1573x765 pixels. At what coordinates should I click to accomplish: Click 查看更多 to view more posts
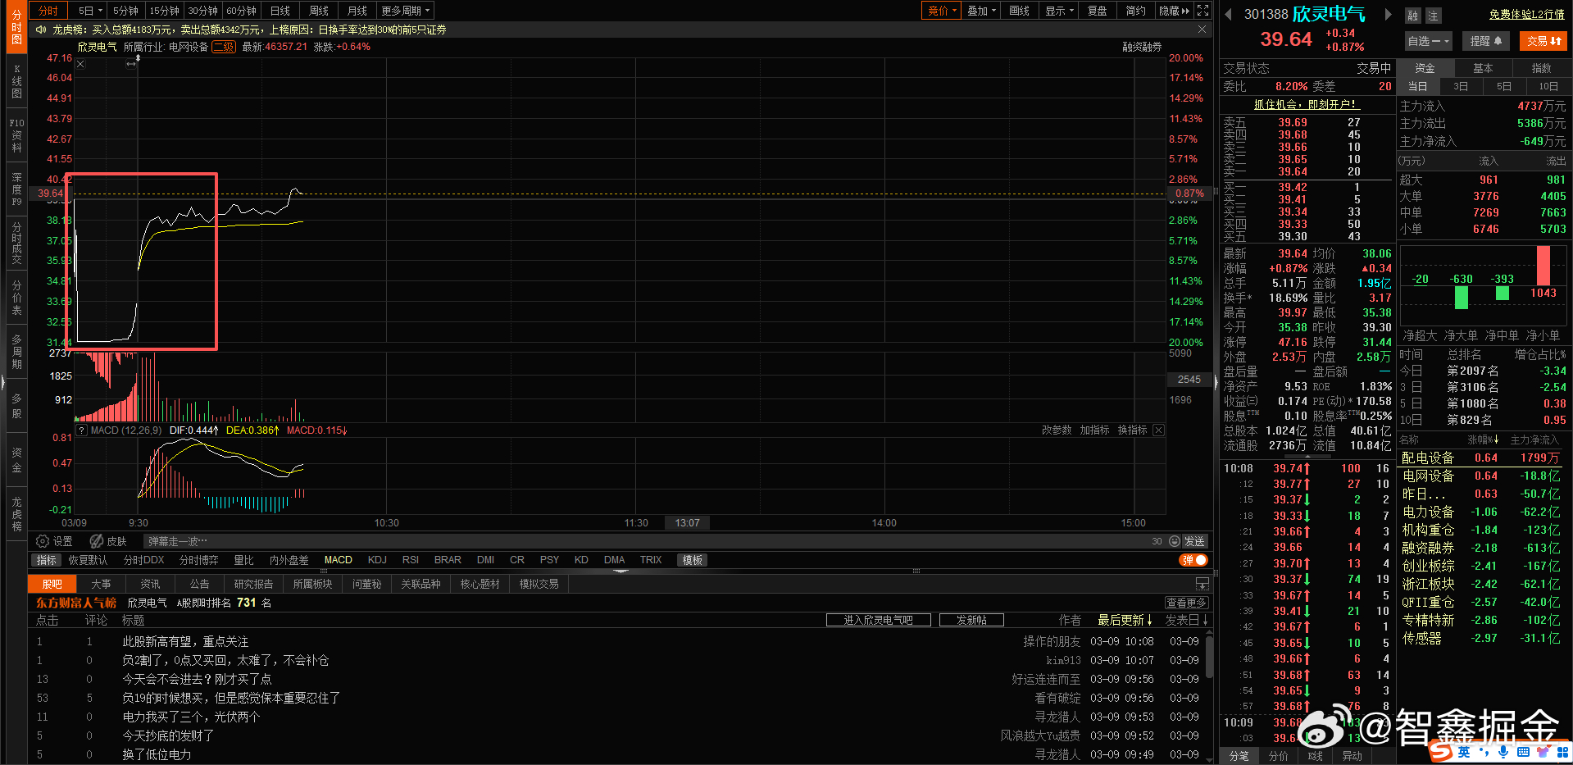point(1185,603)
